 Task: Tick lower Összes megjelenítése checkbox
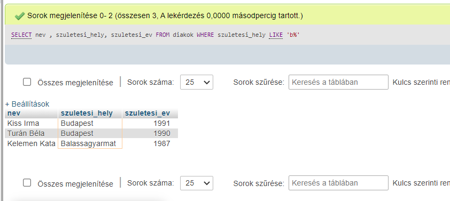tap(27, 183)
